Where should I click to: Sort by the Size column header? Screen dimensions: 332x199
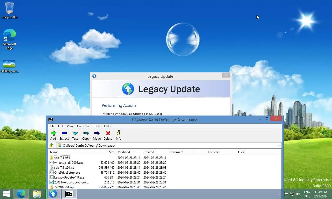pyautogui.click(x=103, y=152)
